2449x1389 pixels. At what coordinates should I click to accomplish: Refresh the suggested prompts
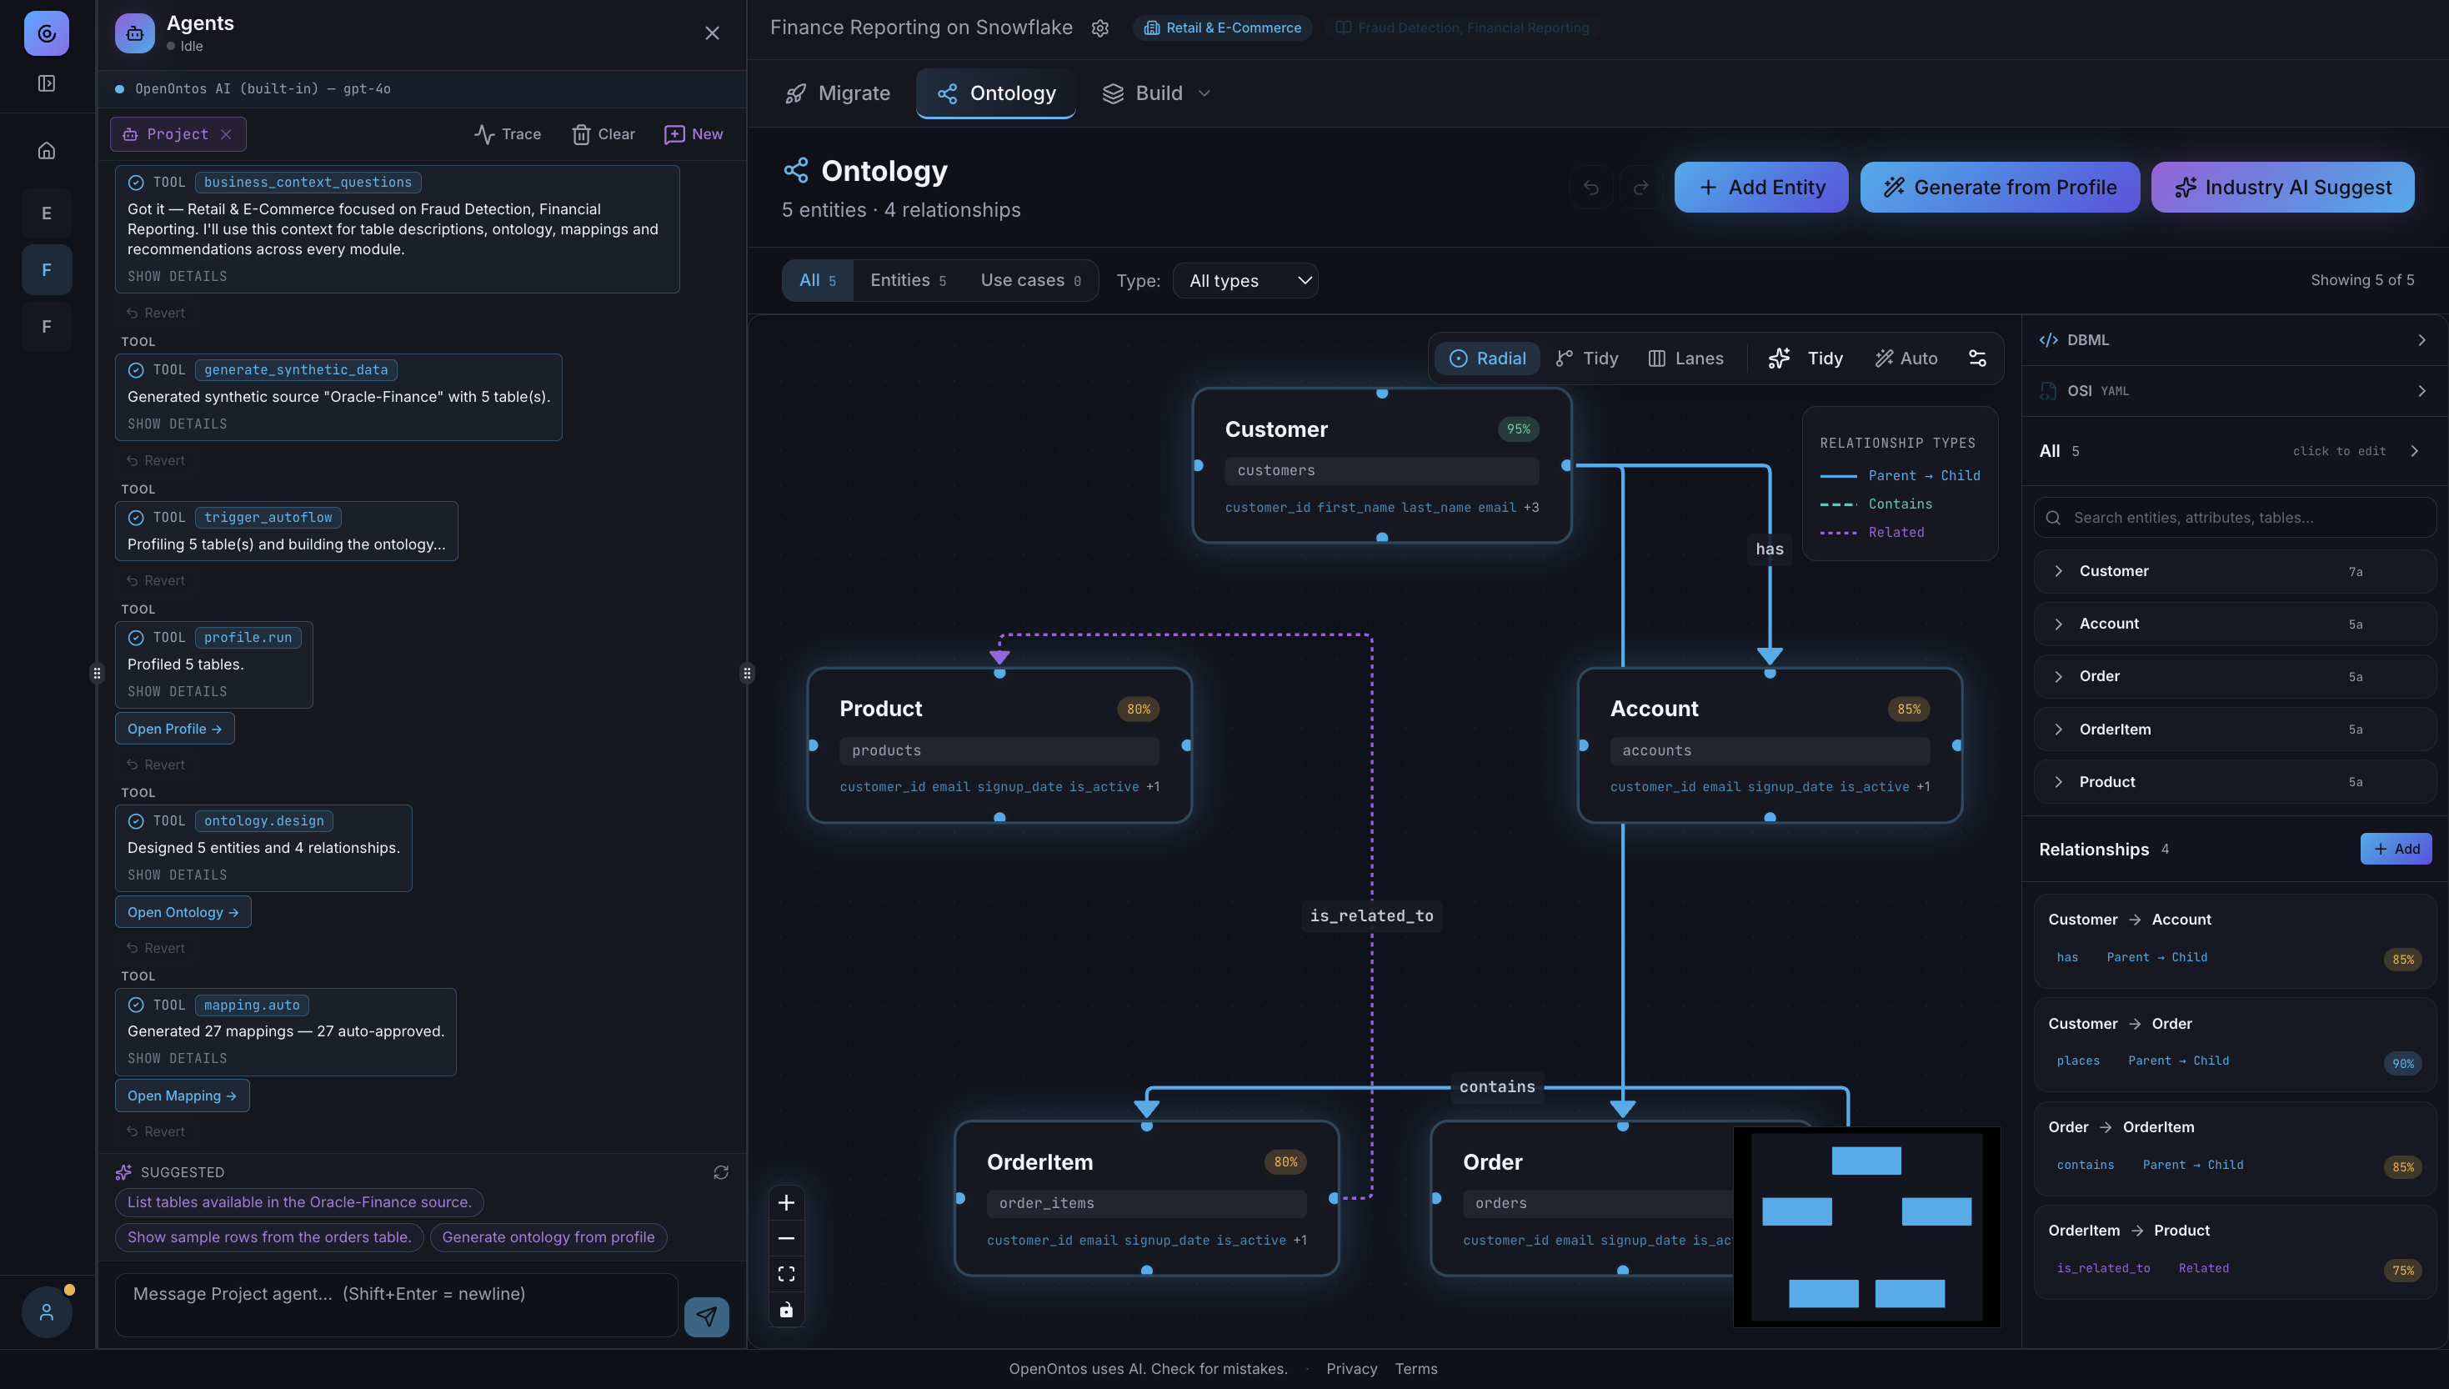click(x=721, y=1172)
